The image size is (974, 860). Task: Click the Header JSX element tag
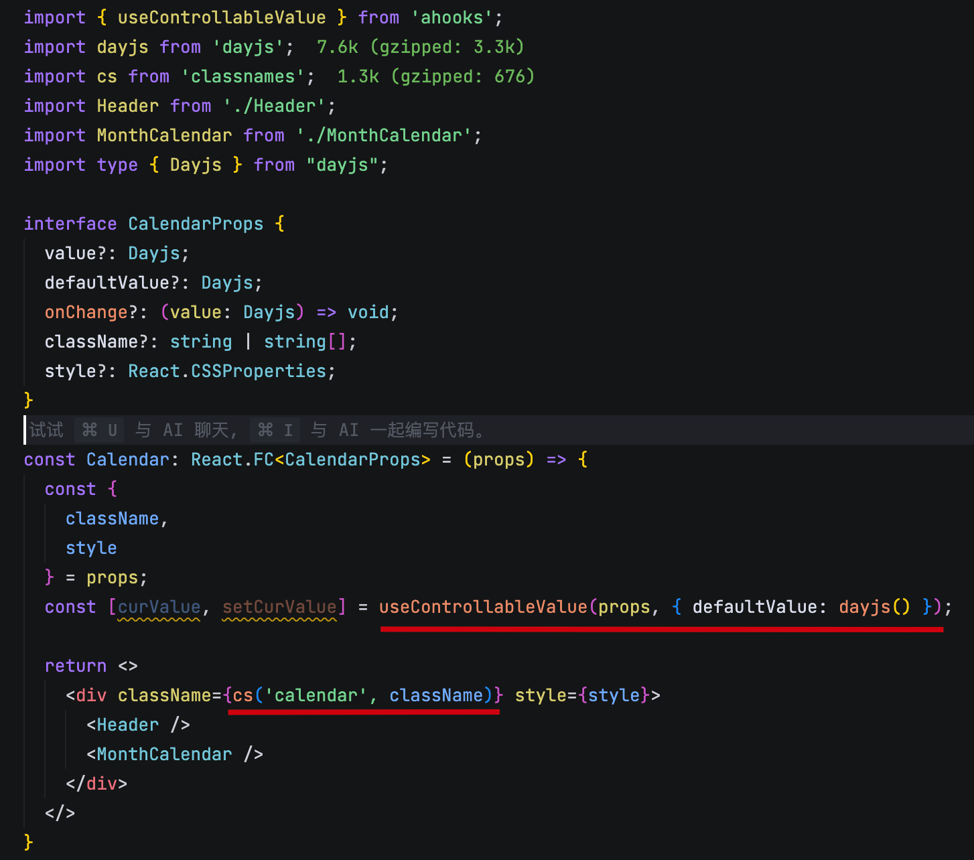click(128, 725)
